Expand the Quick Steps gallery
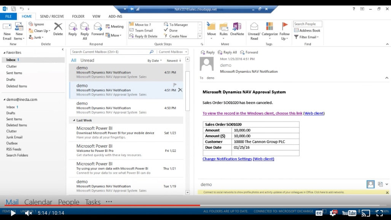391x220 pixels. coord(200,37)
